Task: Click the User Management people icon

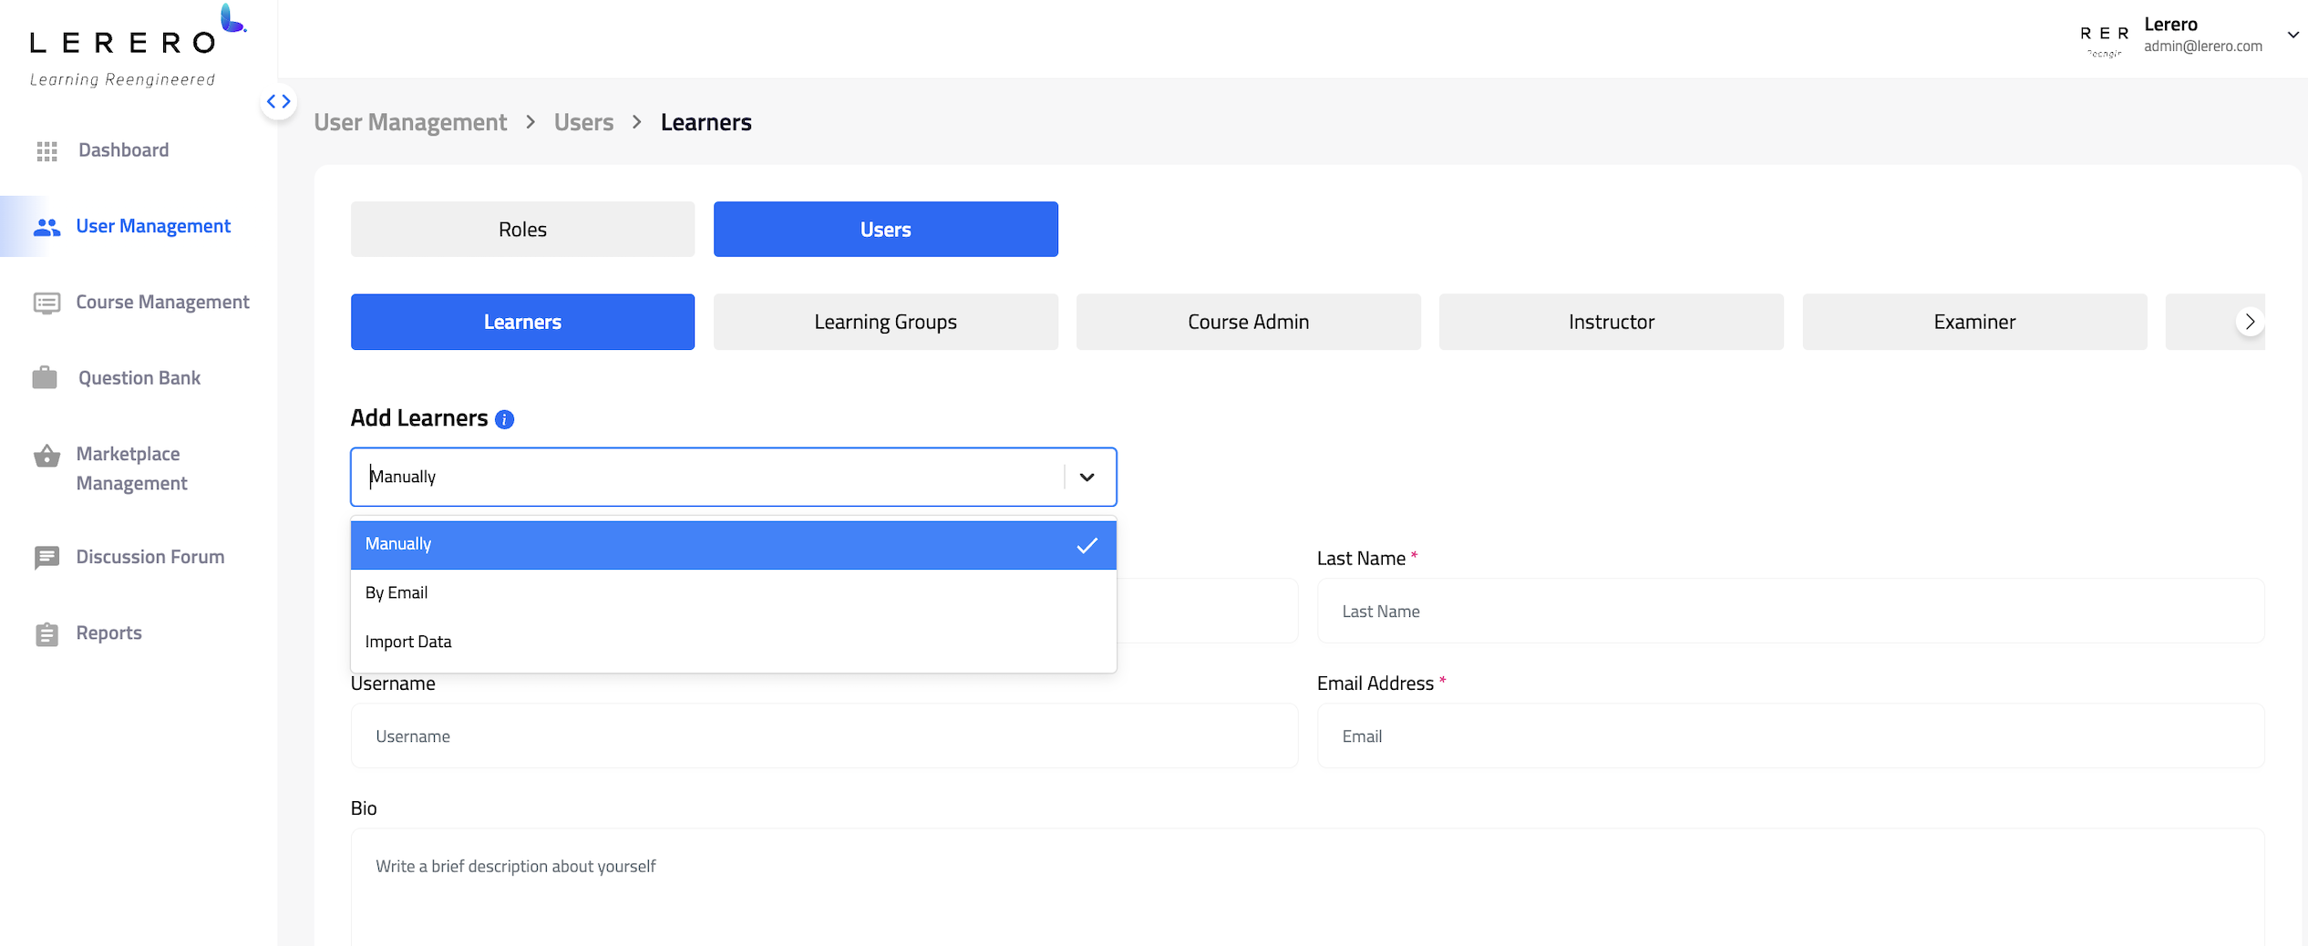Action: pos(46,227)
